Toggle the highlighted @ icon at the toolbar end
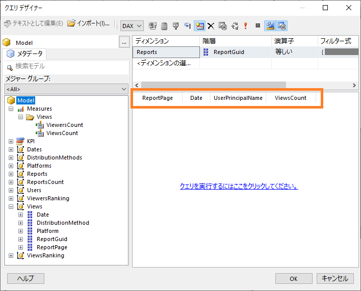The height and width of the screenshot is (291, 361). 281,26
